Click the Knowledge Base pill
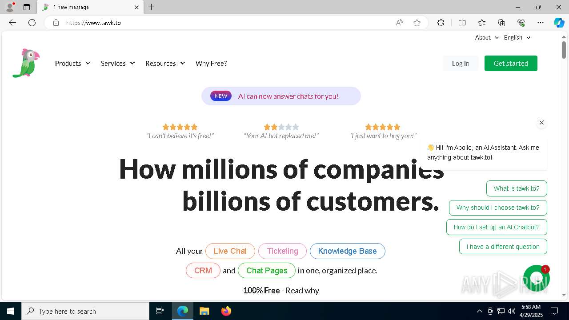Image resolution: width=569 pixels, height=320 pixels. tap(348, 251)
